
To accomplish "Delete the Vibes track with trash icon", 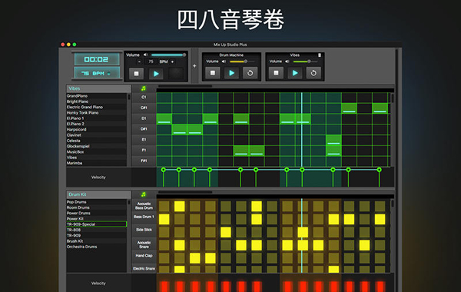I will tap(320, 55).
